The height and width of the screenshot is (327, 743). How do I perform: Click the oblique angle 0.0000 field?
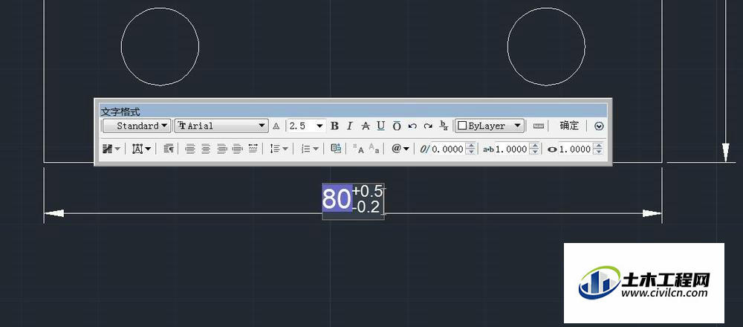[447, 149]
